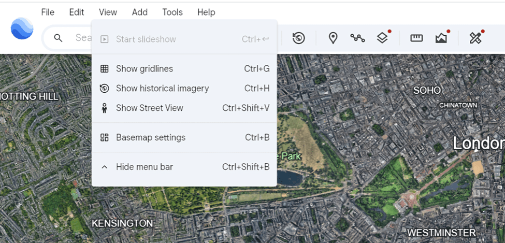Click the elevation profile mountain icon

(x=441, y=38)
